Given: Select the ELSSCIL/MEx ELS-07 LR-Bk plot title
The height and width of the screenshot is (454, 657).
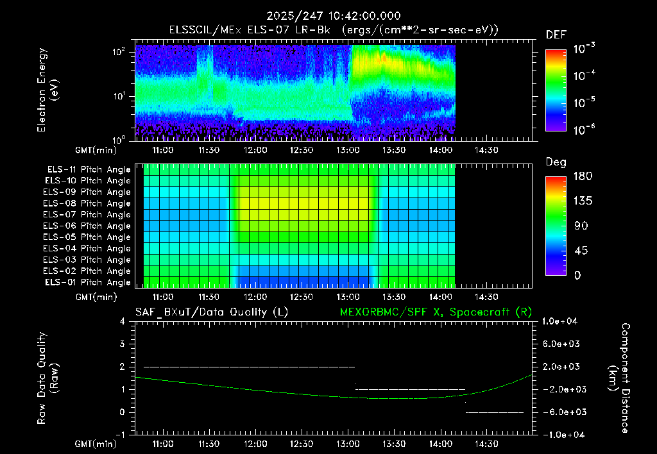Looking at the screenshot, I should coord(334,30).
